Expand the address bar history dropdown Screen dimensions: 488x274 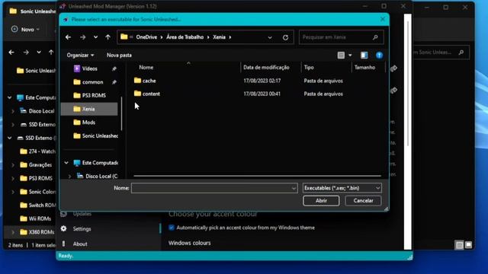[x=270, y=37]
